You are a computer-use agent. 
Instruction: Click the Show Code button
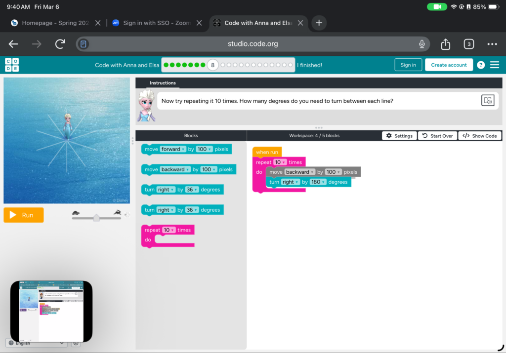(x=480, y=136)
